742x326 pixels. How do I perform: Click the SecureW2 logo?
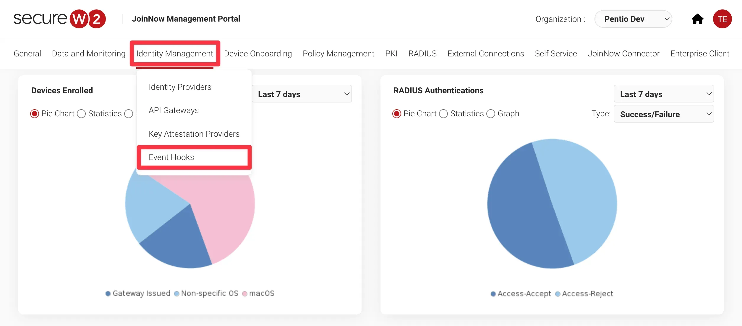tap(59, 19)
